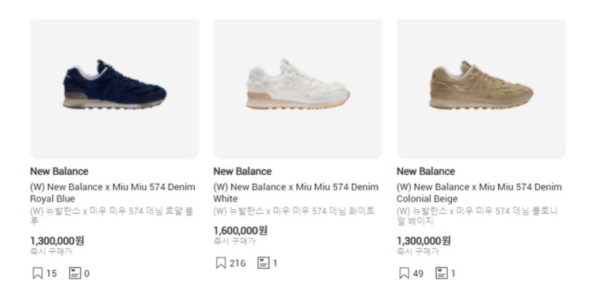Select the 1,300,000원 price under Royal Blue
Image resolution: width=593 pixels, height=301 pixels.
pyautogui.click(x=57, y=241)
